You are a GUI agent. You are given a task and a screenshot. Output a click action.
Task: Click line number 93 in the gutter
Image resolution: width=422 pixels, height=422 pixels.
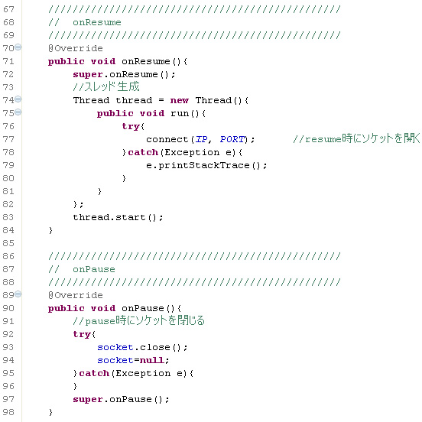(8, 347)
